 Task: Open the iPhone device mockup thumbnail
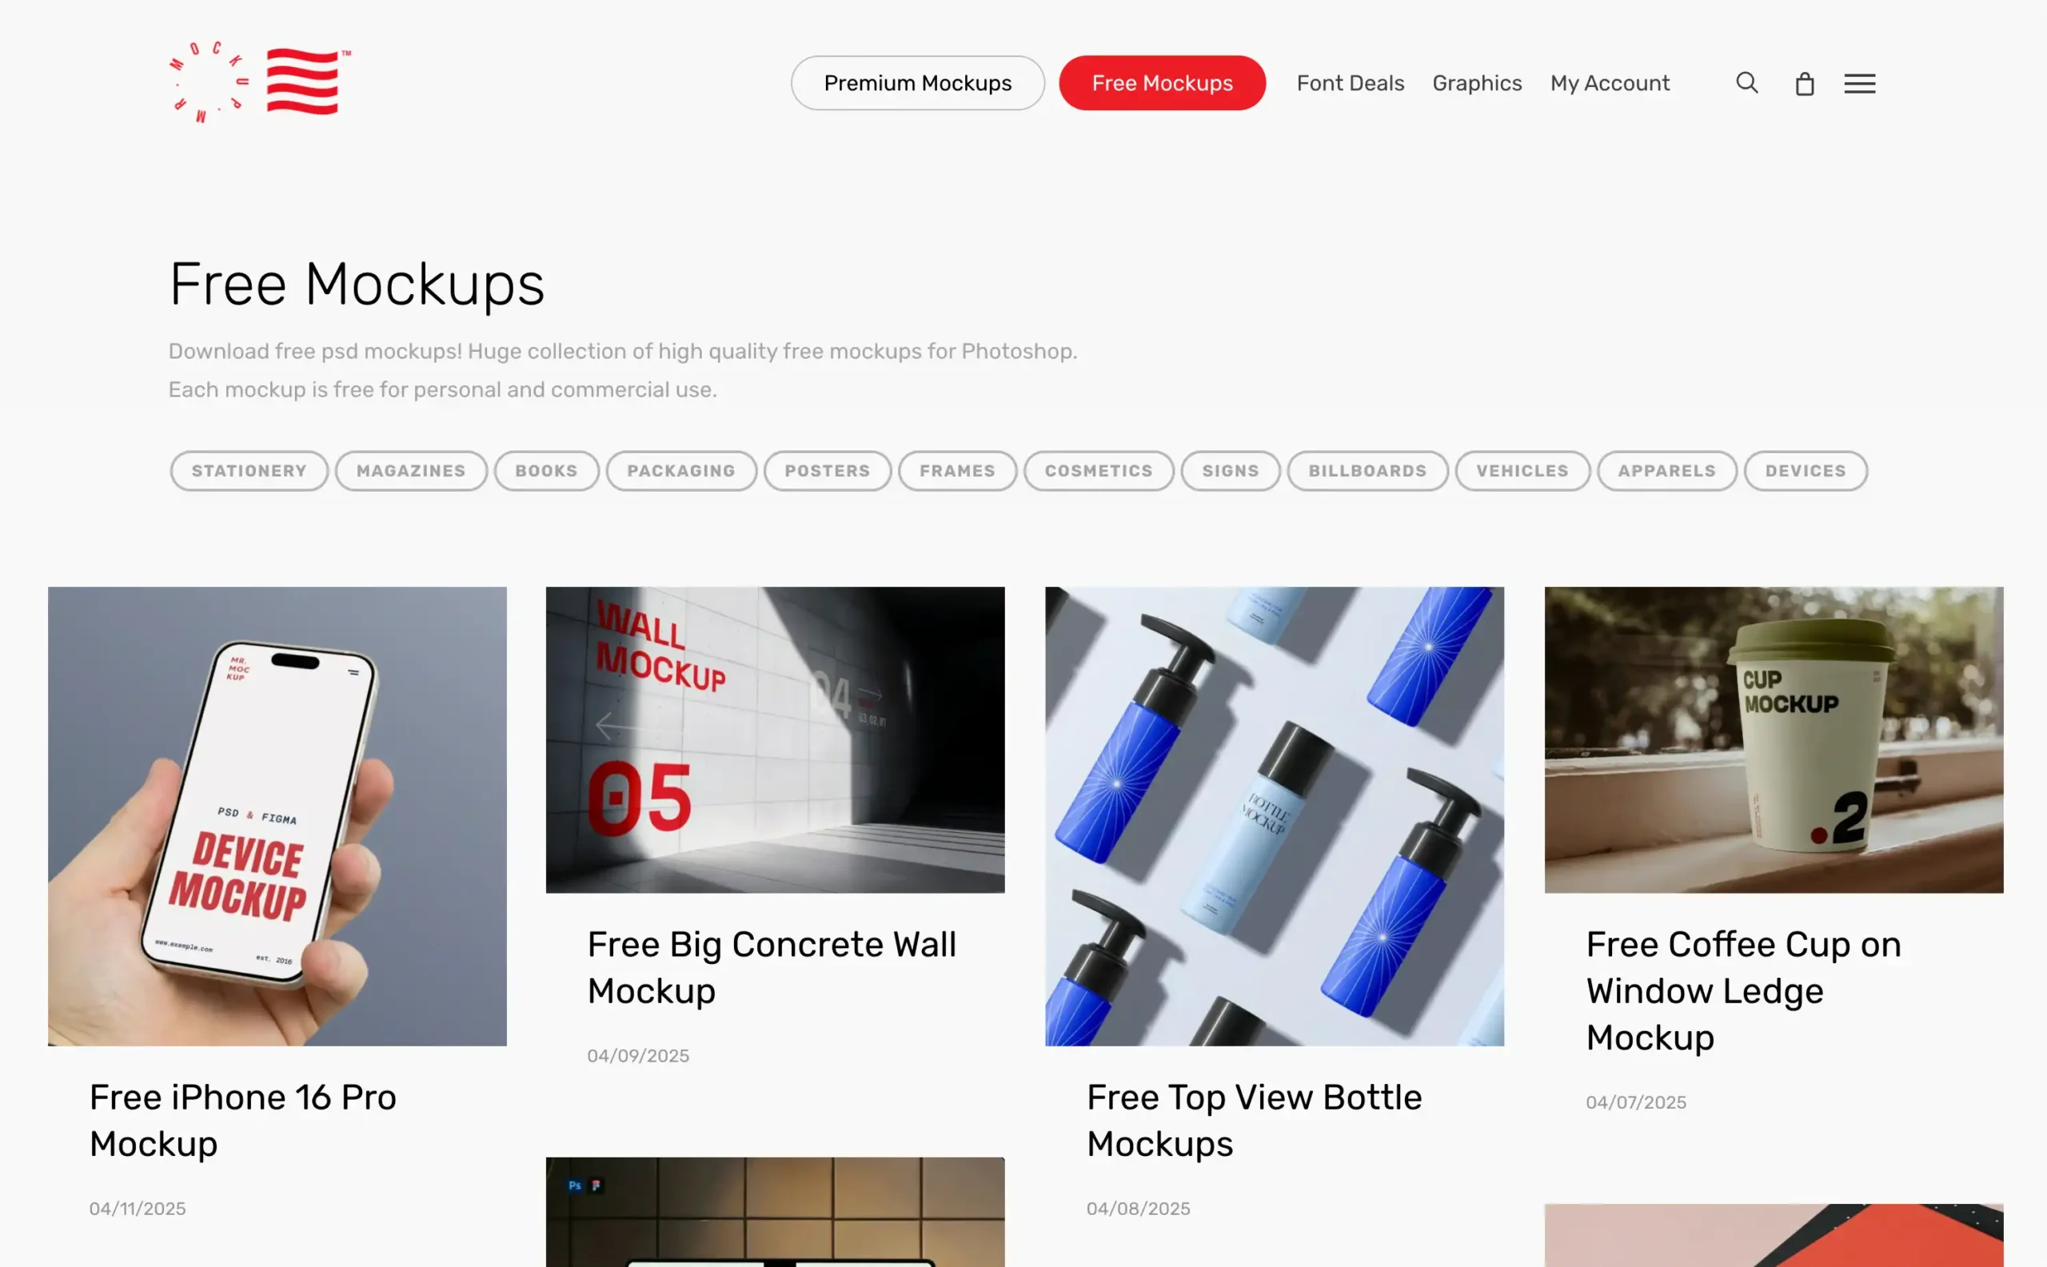pos(277,816)
